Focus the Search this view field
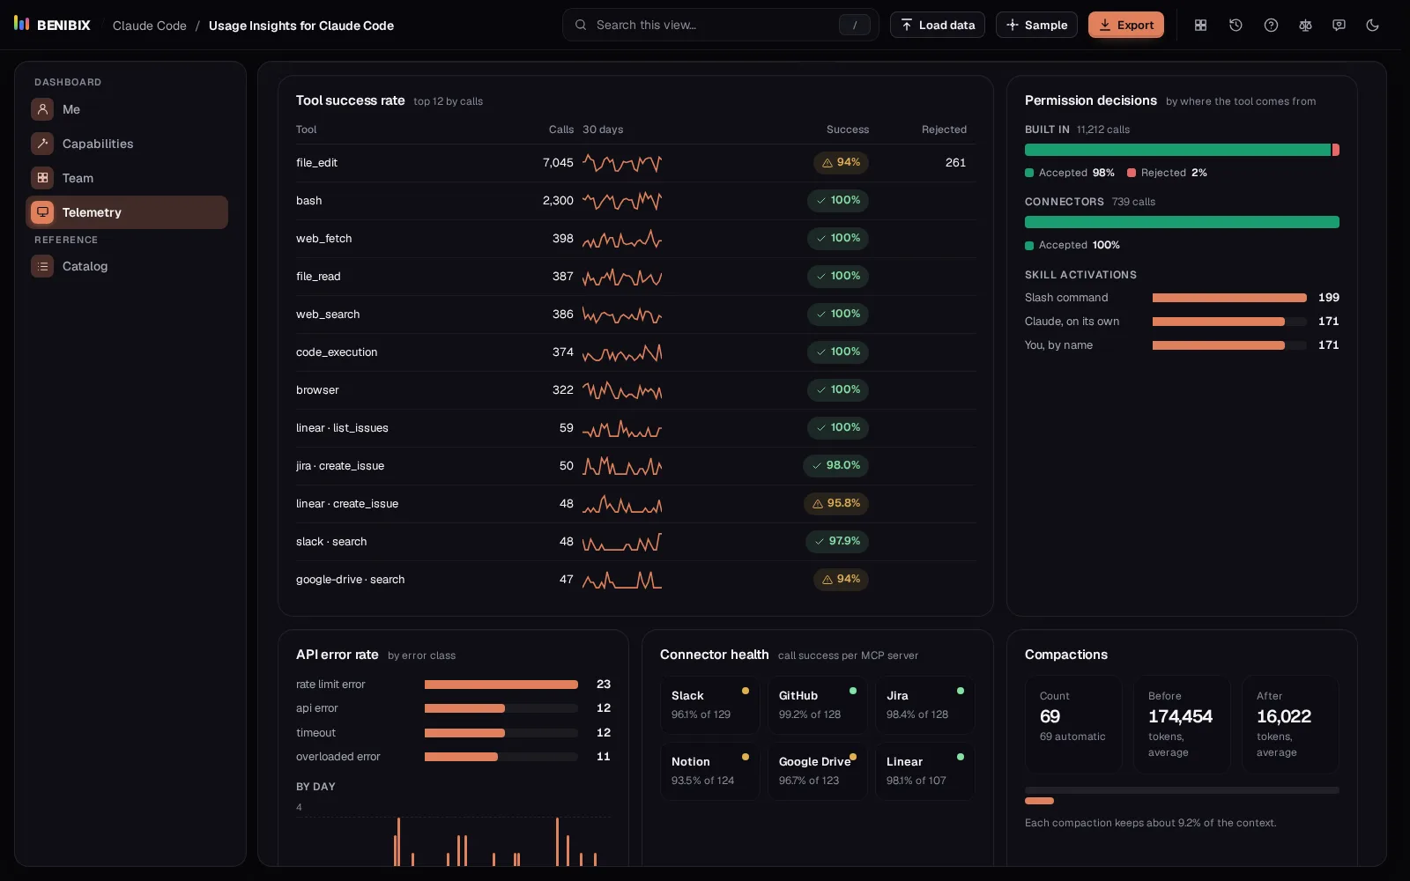 coord(720,25)
